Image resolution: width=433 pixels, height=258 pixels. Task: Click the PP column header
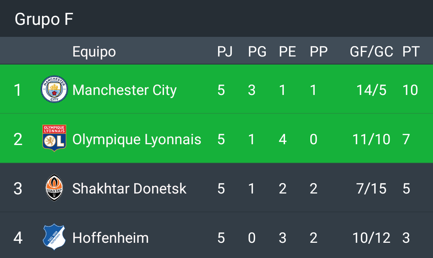click(318, 52)
